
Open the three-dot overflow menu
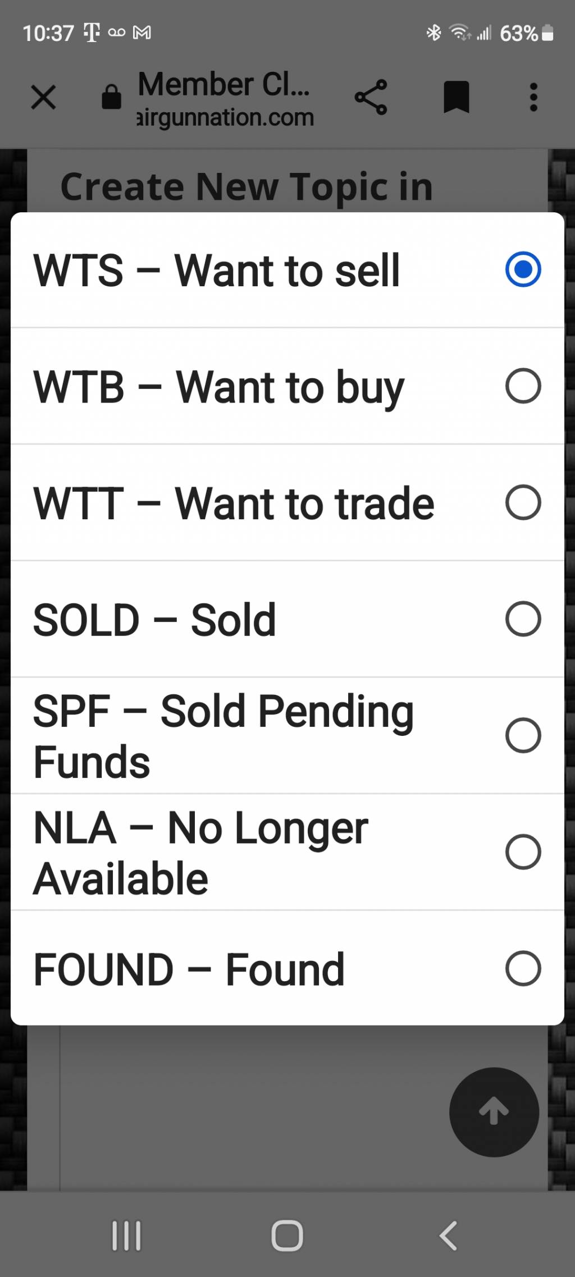[x=533, y=97]
